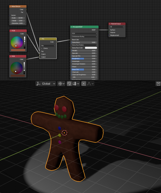Click the Metallic value field
This screenshot has height=193, width=161.
pos(84,51)
